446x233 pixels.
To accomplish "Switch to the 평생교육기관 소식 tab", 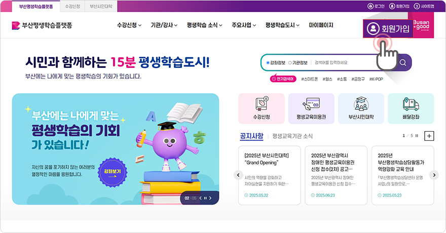I will 292,136.
